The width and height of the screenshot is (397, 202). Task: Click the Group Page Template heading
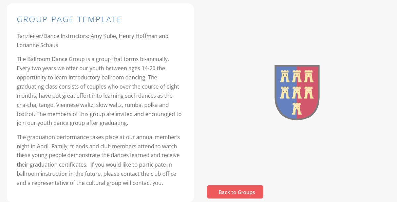69,19
